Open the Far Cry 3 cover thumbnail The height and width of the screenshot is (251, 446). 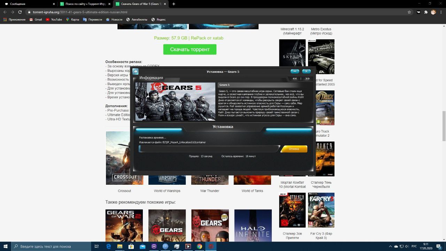coord(321,210)
